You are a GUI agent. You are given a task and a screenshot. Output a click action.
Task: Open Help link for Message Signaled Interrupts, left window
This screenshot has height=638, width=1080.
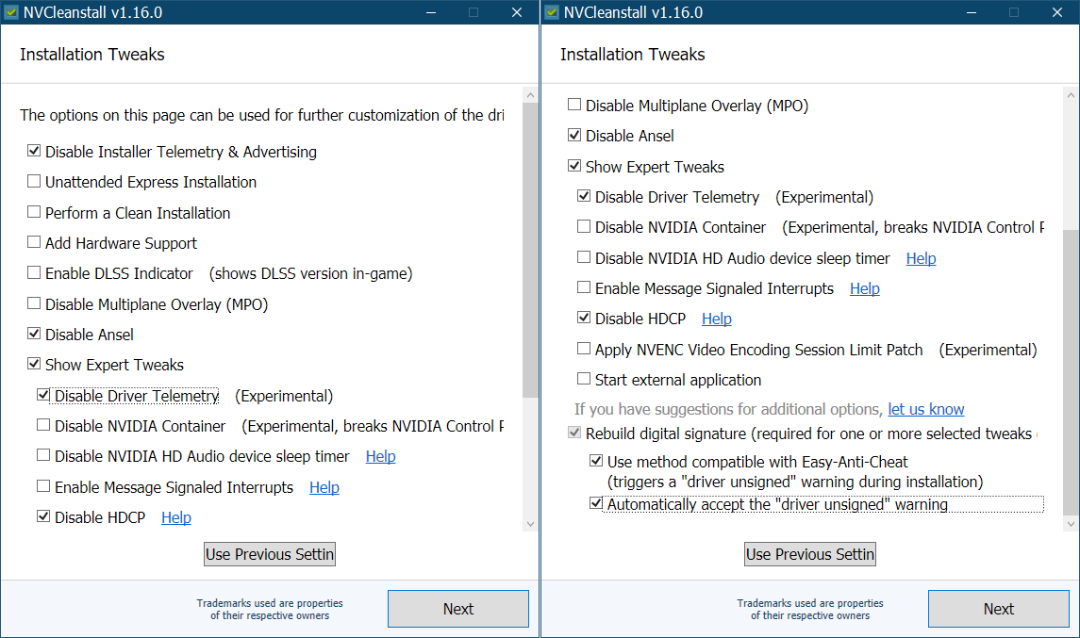[324, 487]
